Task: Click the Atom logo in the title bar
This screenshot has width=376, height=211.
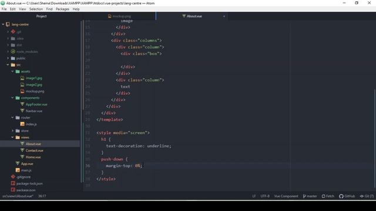Action: (3, 3)
